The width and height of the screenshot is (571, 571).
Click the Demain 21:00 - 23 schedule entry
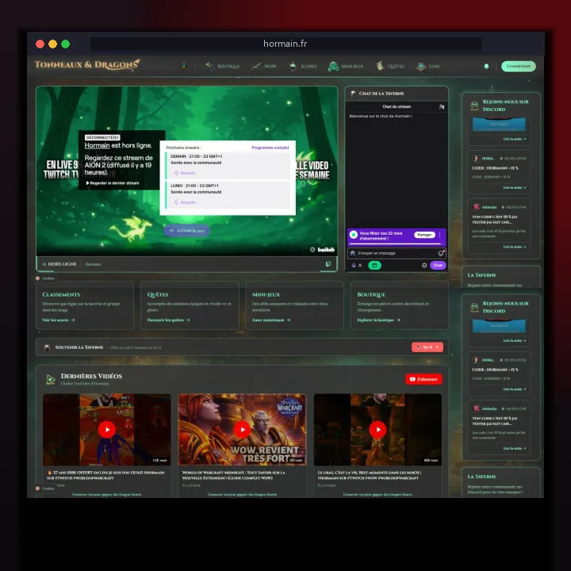(228, 165)
